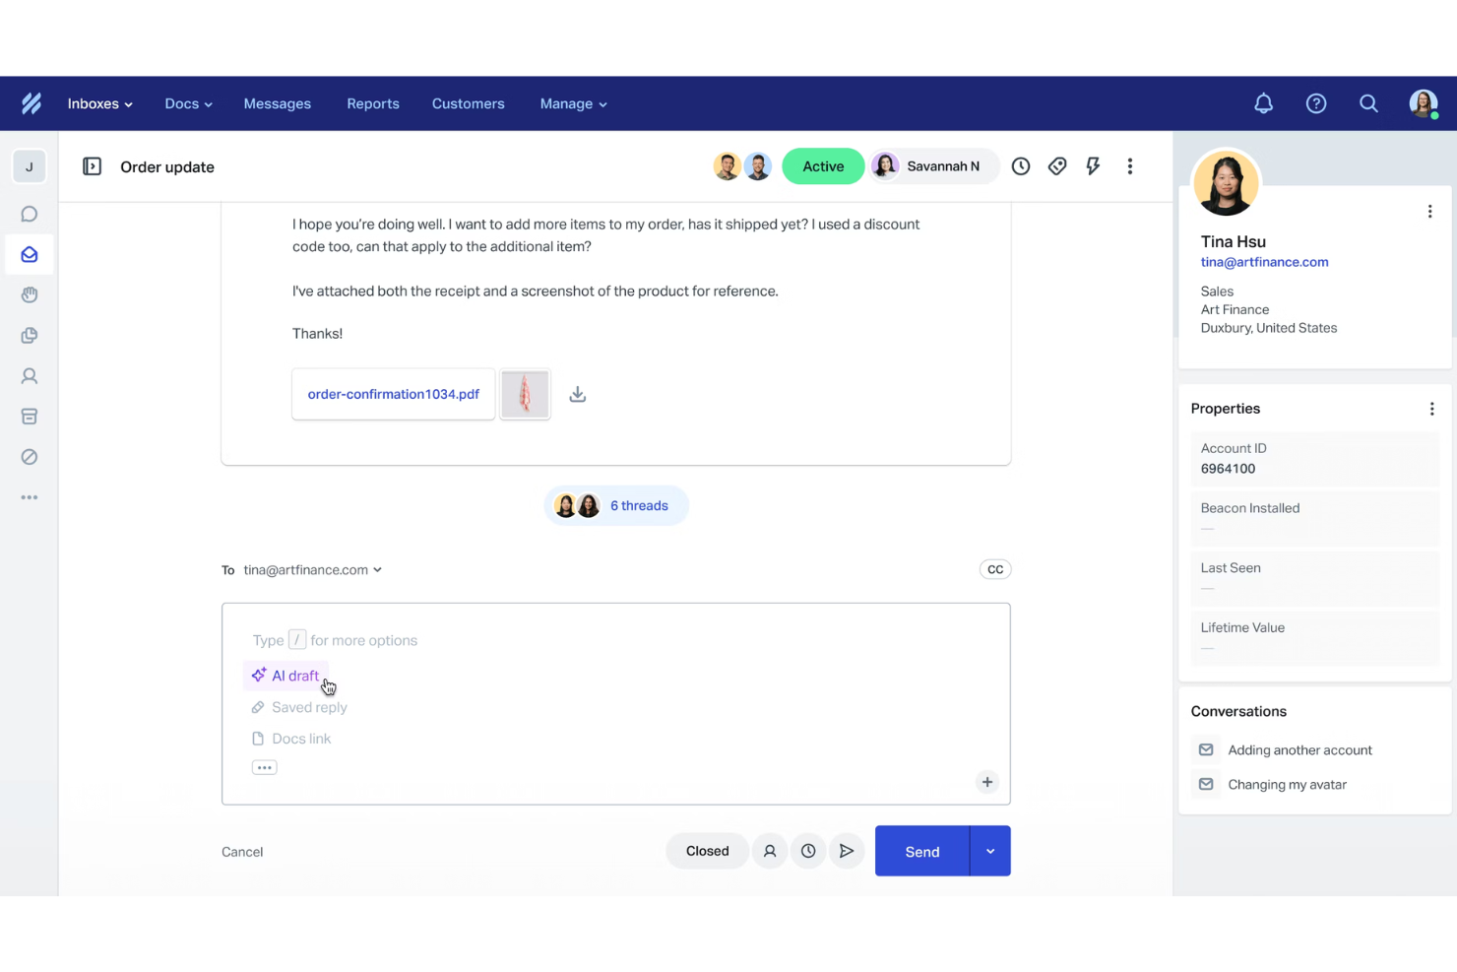The image size is (1457, 972).
Task: Click the 6 threads pill to expand conversation
Action: coord(616,504)
